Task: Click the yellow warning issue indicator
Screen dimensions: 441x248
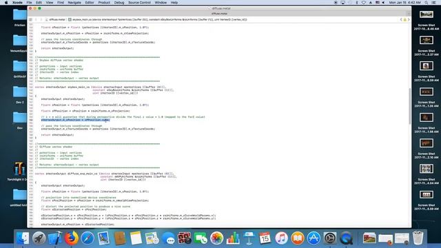Action: [x=405, y=20]
